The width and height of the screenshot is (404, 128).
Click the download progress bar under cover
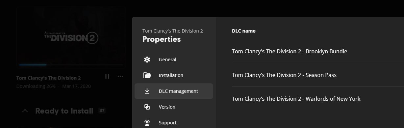[x=71, y=65]
